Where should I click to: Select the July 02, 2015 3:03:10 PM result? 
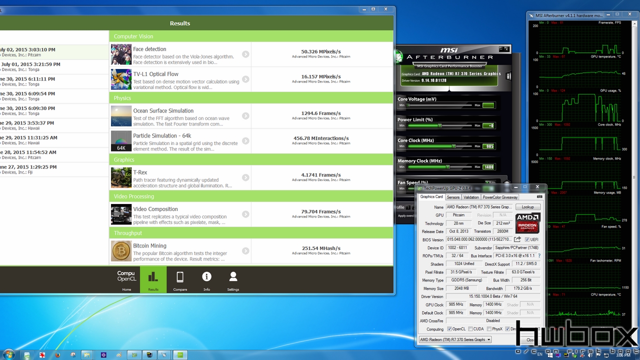(54, 52)
